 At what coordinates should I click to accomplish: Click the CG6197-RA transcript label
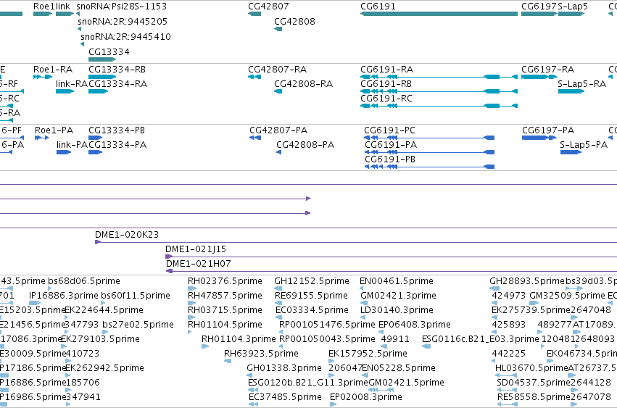[x=547, y=70]
